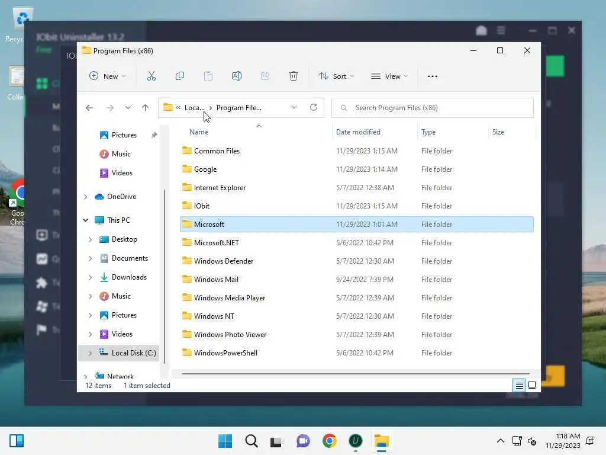Open taskbar Search magnifier

click(252, 441)
